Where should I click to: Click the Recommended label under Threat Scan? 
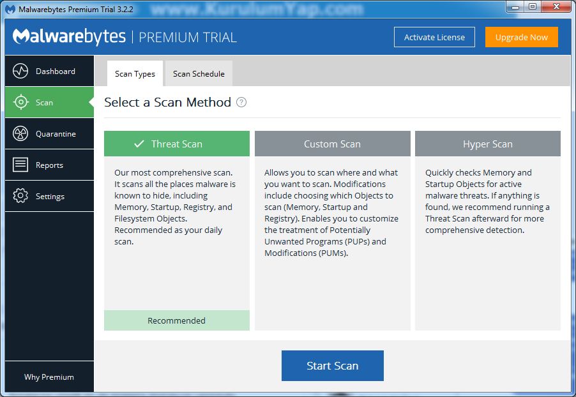[x=177, y=320]
